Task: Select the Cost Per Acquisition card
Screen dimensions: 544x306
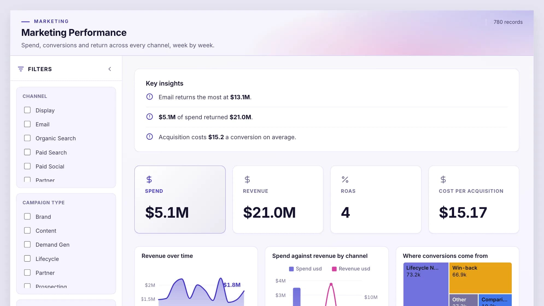Action: coord(474,199)
